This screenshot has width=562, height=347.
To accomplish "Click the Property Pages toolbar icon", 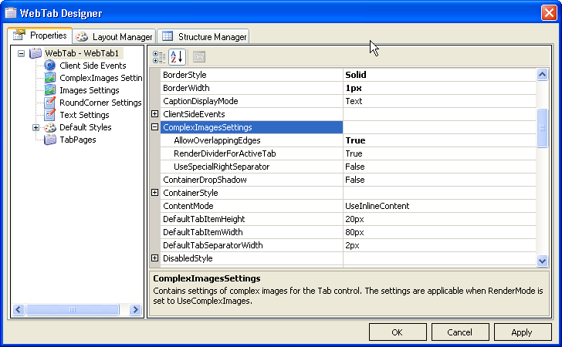I will tap(198, 56).
